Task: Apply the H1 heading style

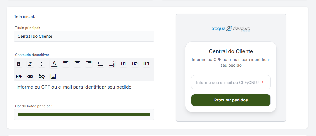Action: [x=123, y=64]
